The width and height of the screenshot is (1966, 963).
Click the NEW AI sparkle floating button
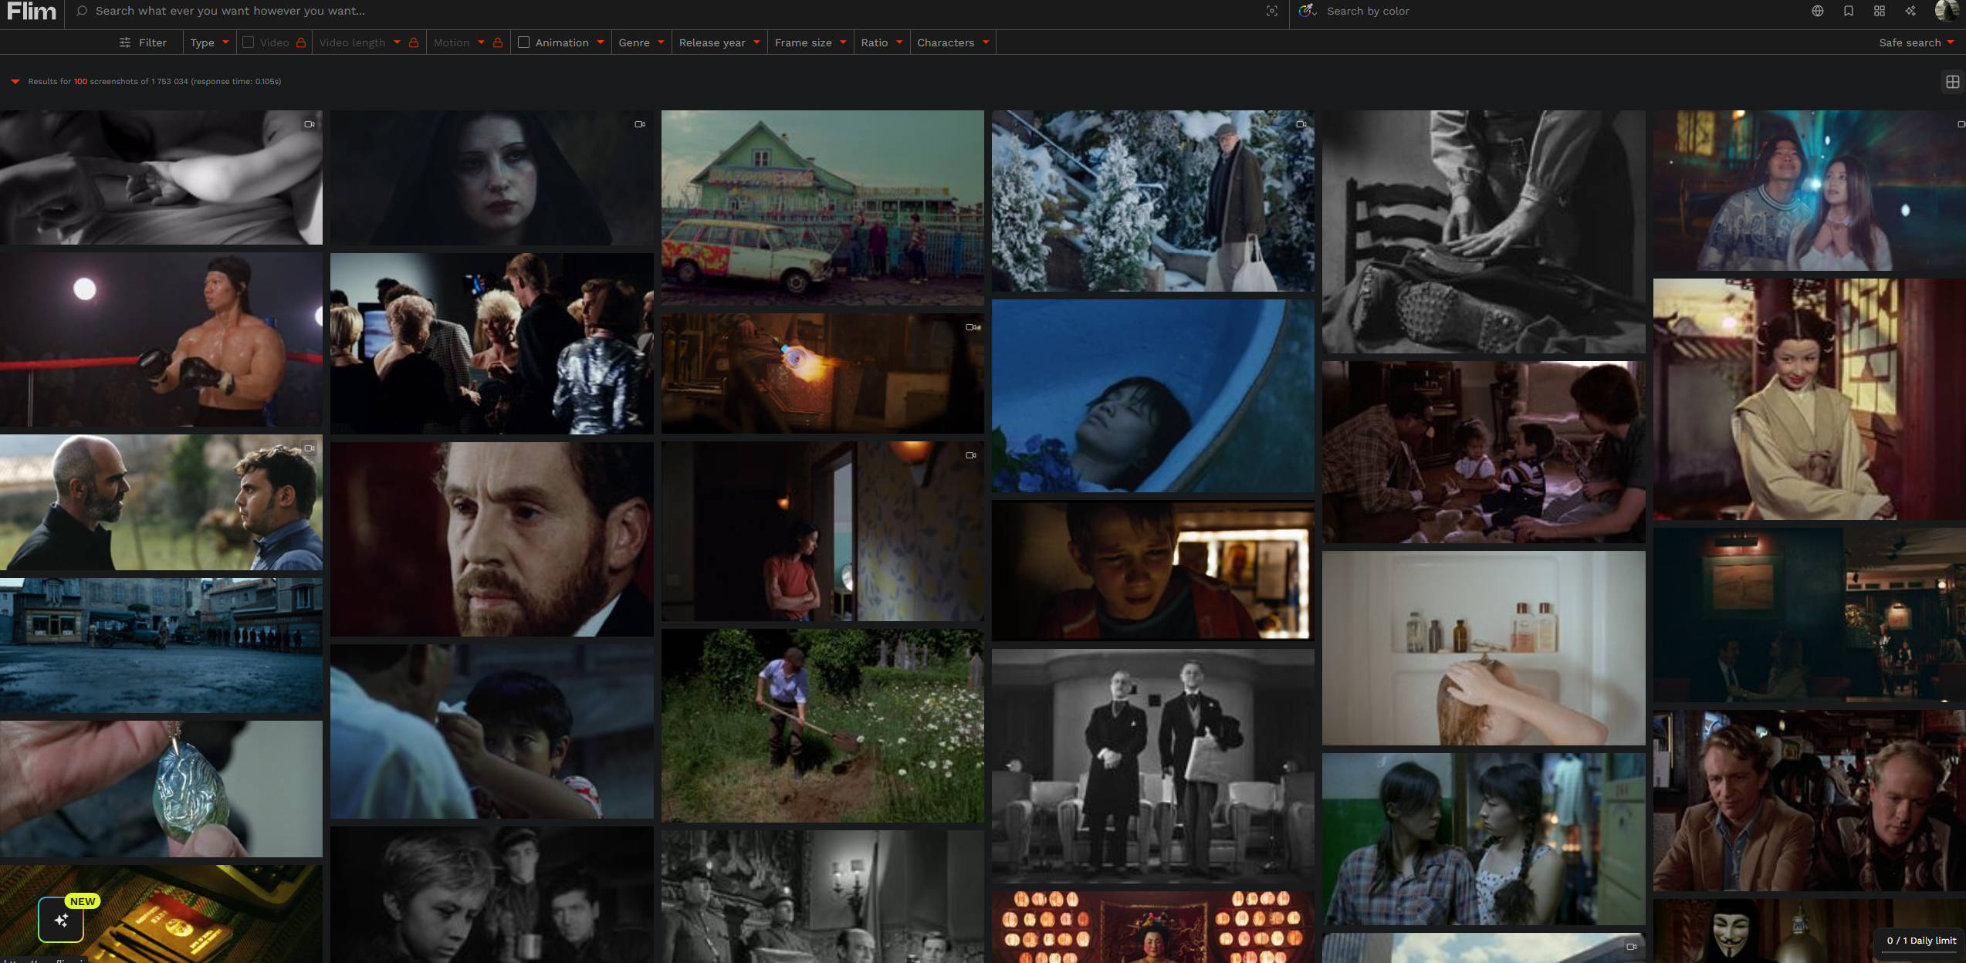click(x=61, y=920)
